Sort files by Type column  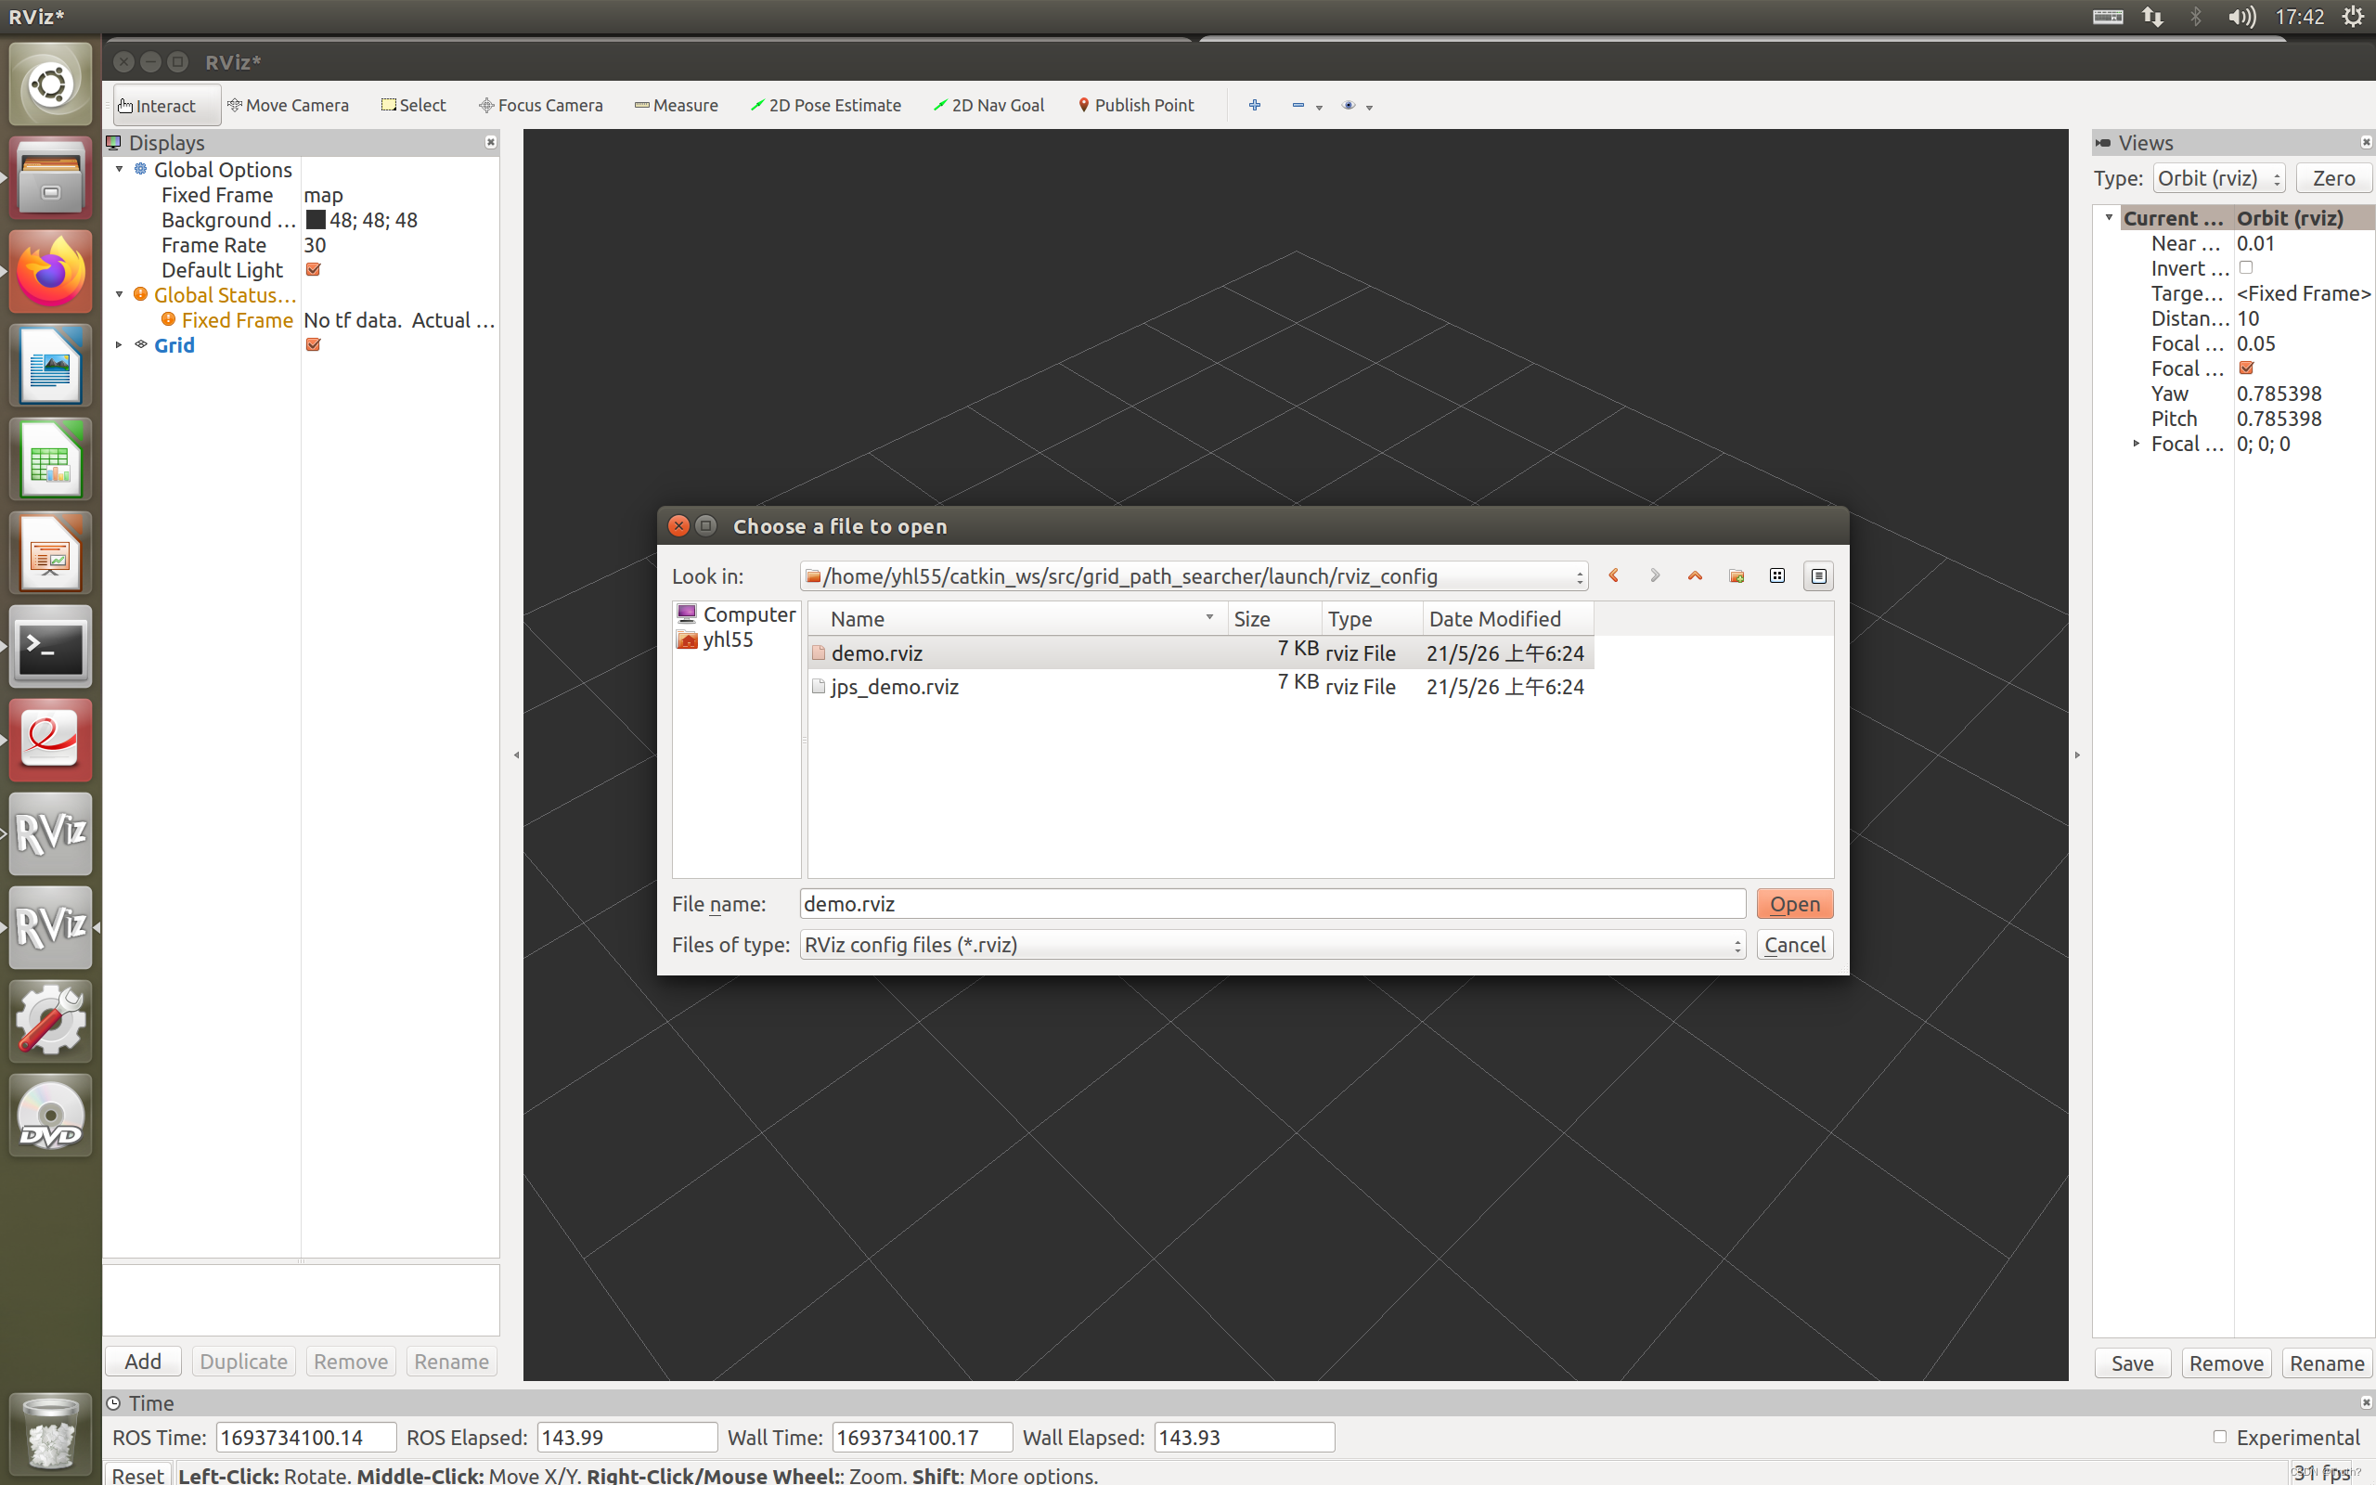[1372, 619]
